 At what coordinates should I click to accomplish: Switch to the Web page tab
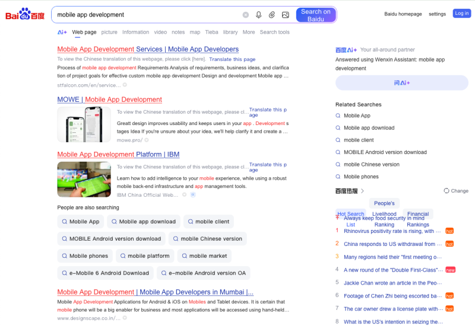[x=84, y=32]
